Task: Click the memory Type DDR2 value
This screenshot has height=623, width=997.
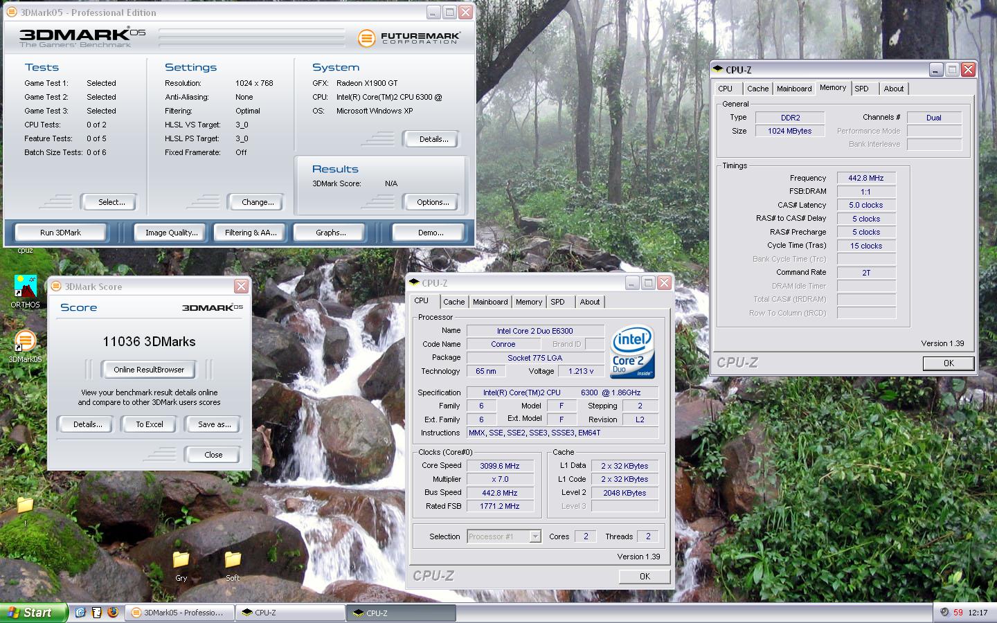Action: point(789,118)
